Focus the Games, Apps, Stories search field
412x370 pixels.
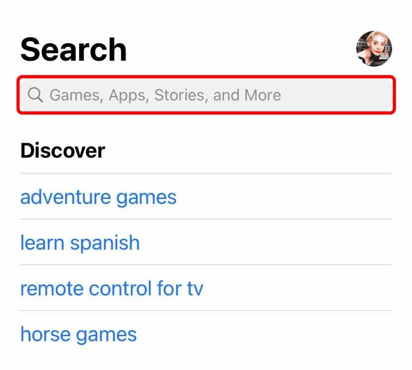(206, 95)
